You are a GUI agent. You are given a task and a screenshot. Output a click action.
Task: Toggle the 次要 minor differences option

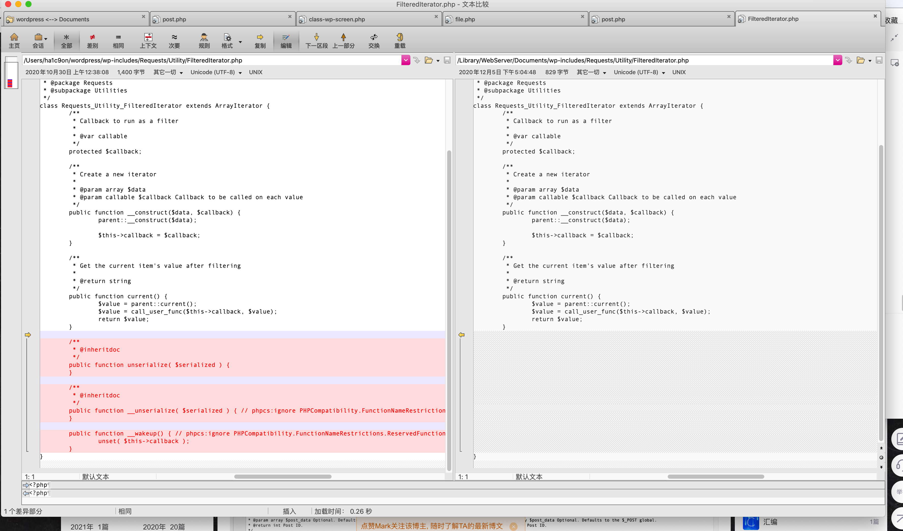click(x=174, y=41)
